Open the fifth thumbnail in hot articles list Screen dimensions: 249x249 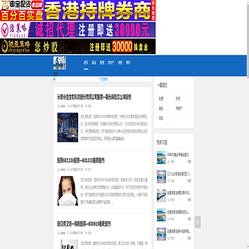(161, 234)
